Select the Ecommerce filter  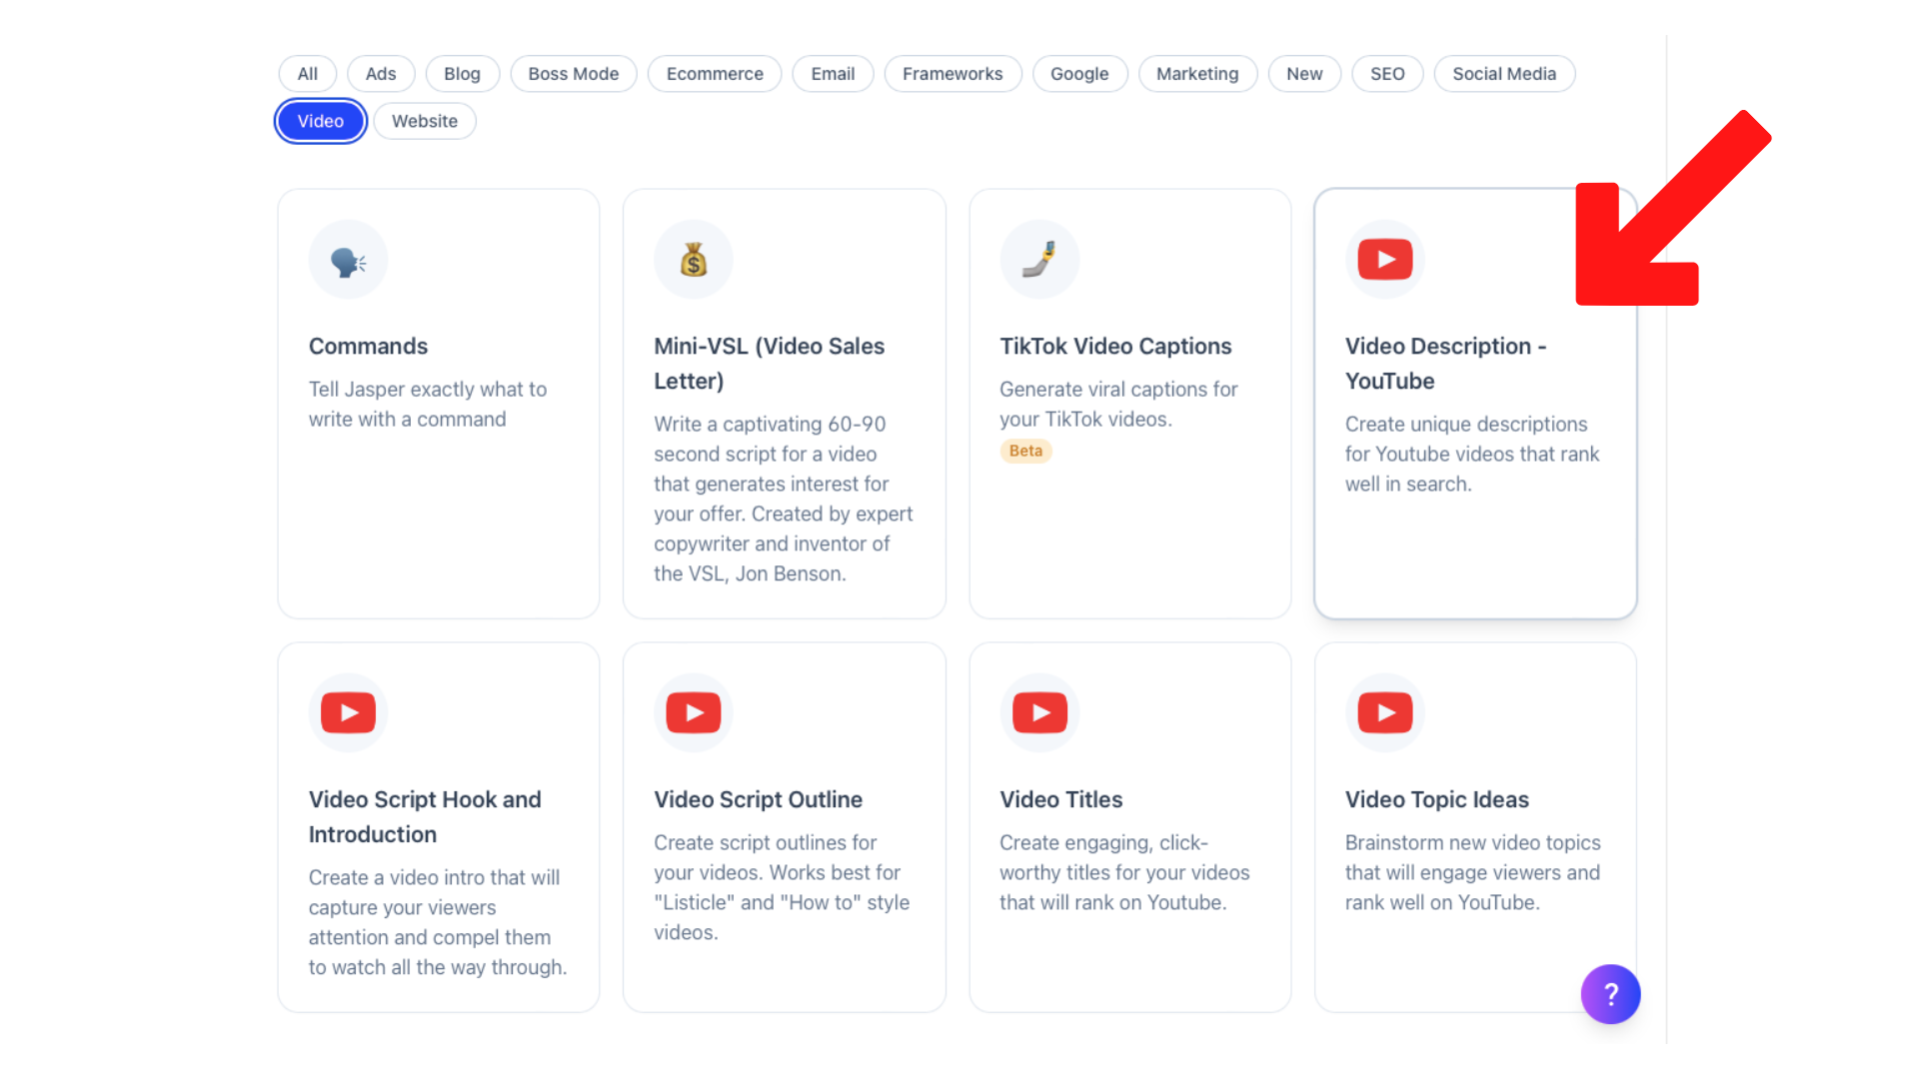[714, 73]
